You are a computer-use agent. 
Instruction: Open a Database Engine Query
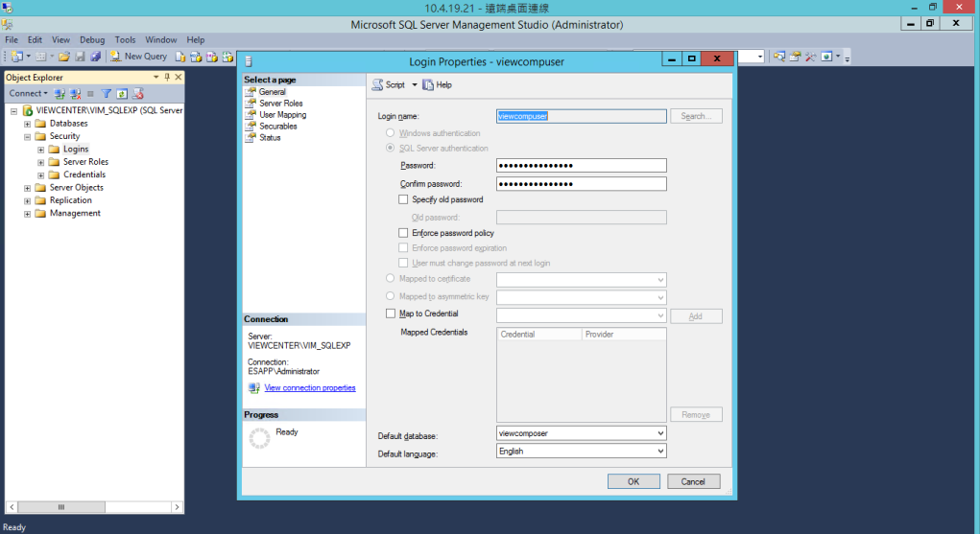[x=180, y=57]
